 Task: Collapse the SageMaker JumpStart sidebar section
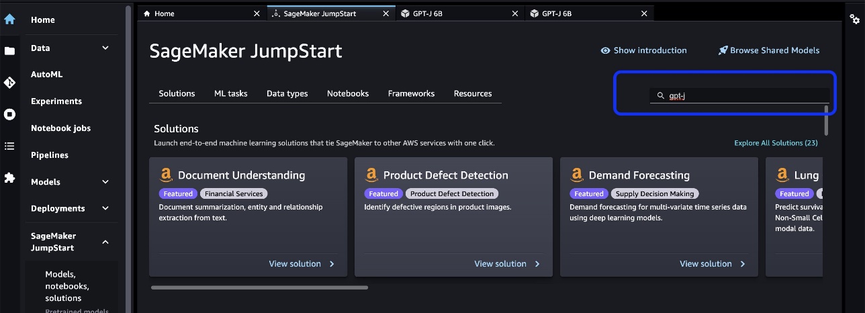tap(105, 242)
